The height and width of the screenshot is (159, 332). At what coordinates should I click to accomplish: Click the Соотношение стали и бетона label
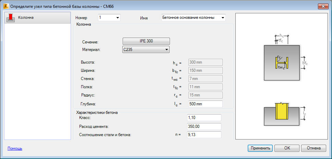105,135
